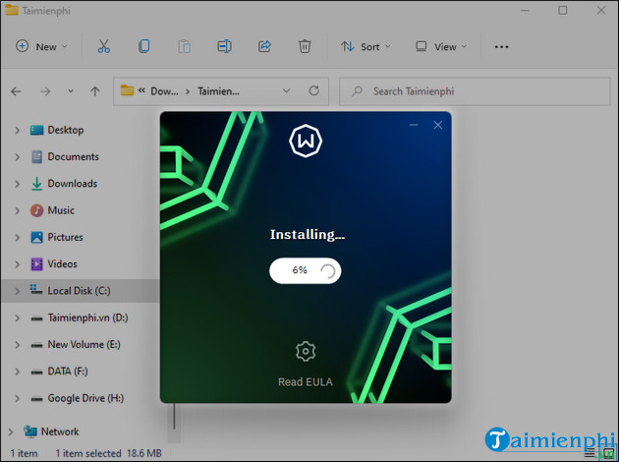The height and width of the screenshot is (462, 619).
Task: Switch to details view layout icon
Action: pos(590,453)
